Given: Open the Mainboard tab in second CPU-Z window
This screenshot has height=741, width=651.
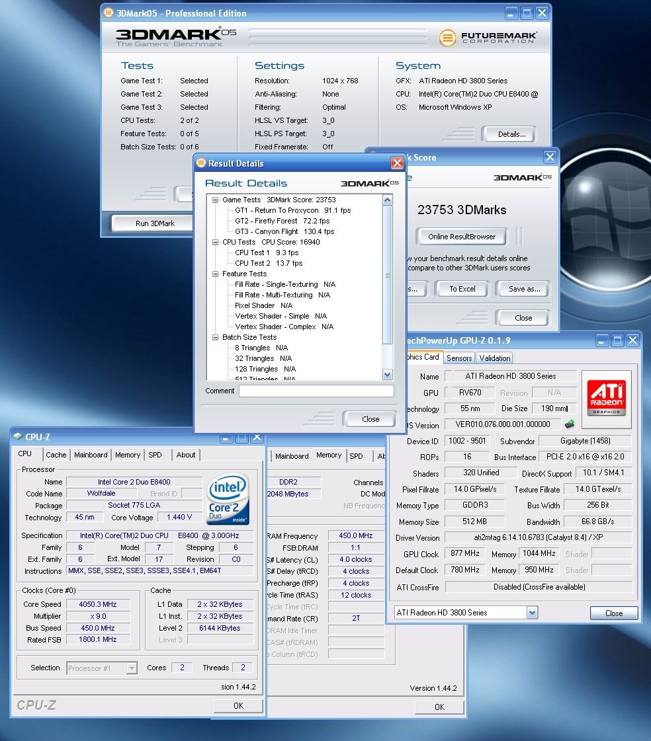Looking at the screenshot, I should [292, 456].
